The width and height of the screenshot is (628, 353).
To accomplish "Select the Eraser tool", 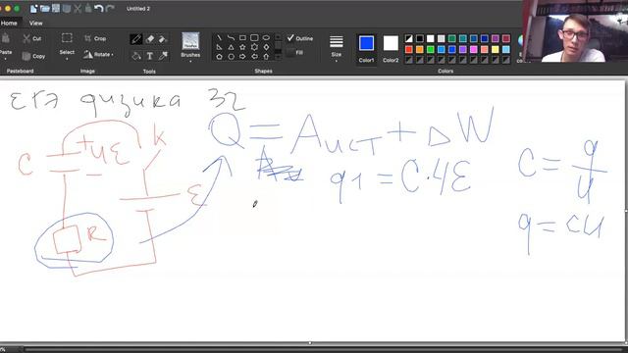I will [x=150, y=39].
